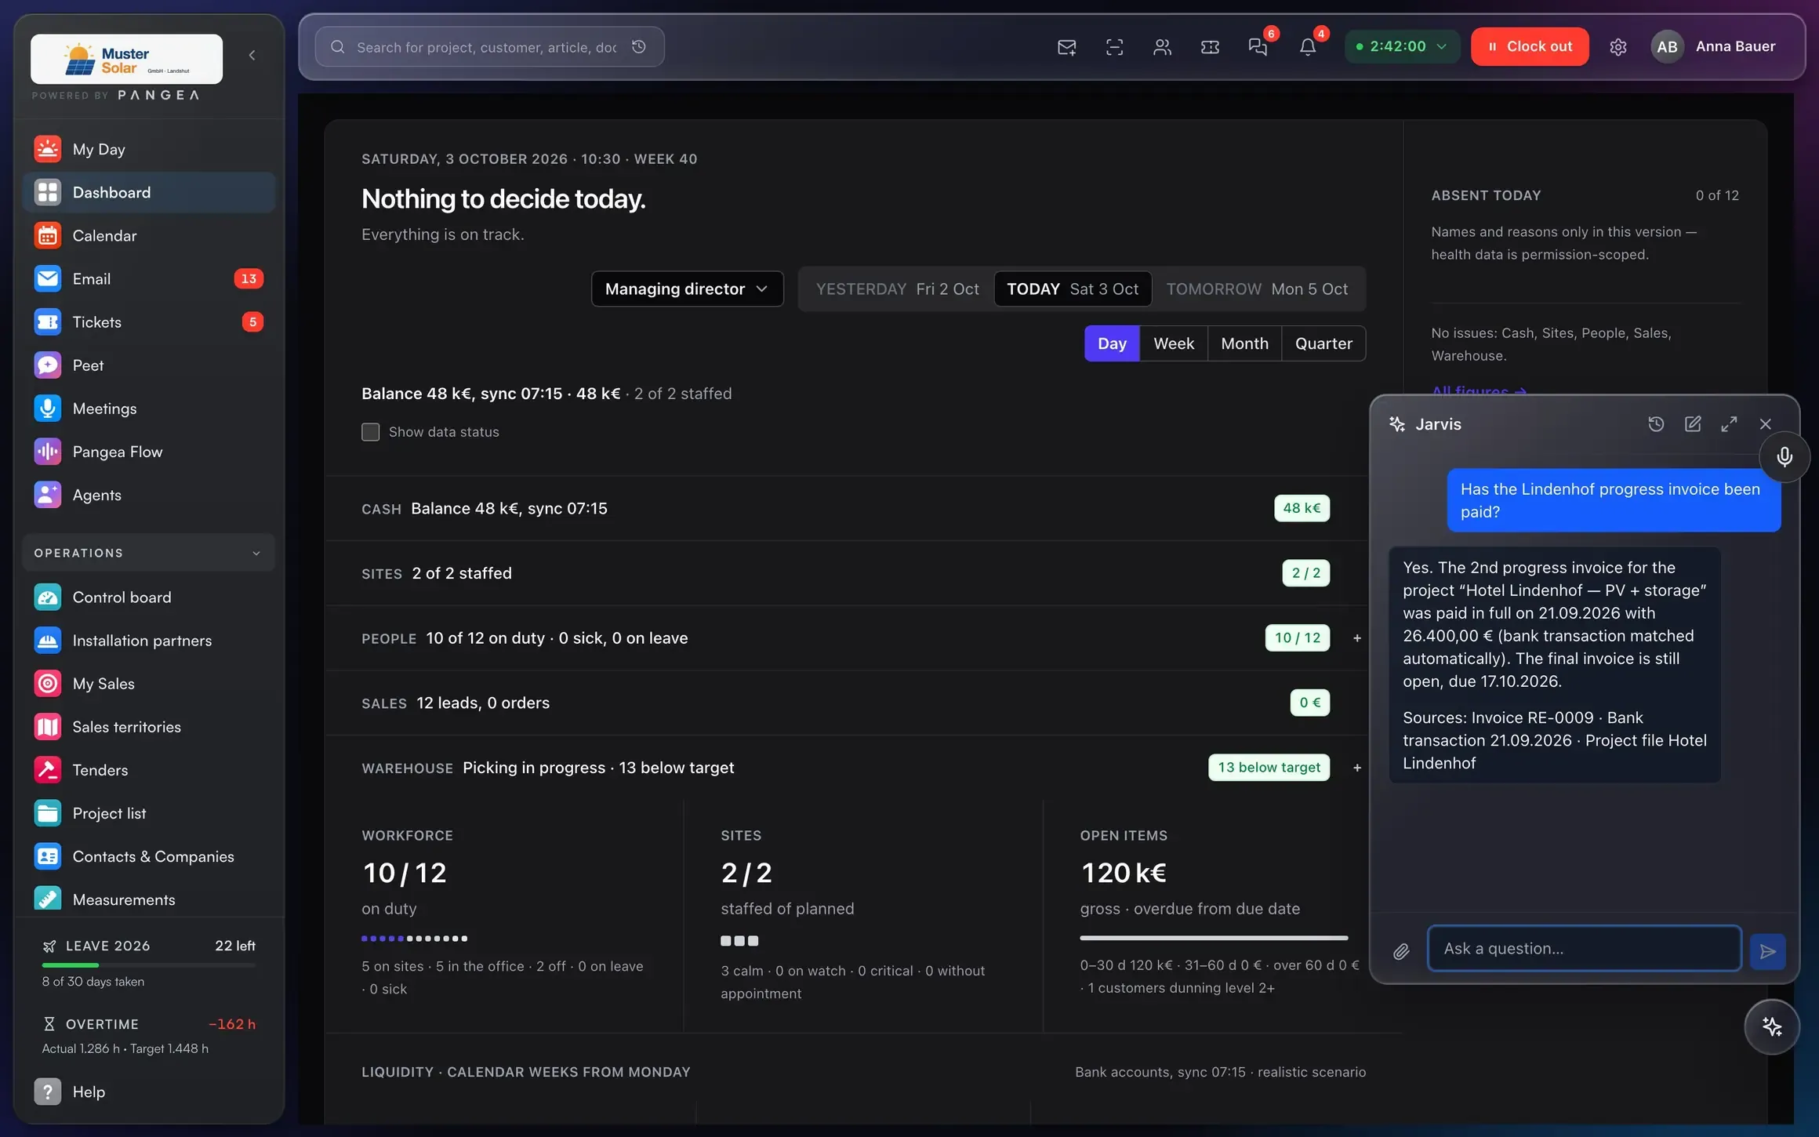Focus the Ask a question input

tap(1584, 949)
